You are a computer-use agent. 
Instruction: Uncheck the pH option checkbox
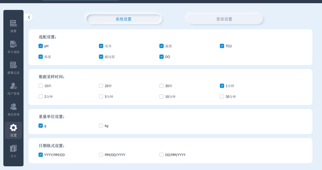41,46
